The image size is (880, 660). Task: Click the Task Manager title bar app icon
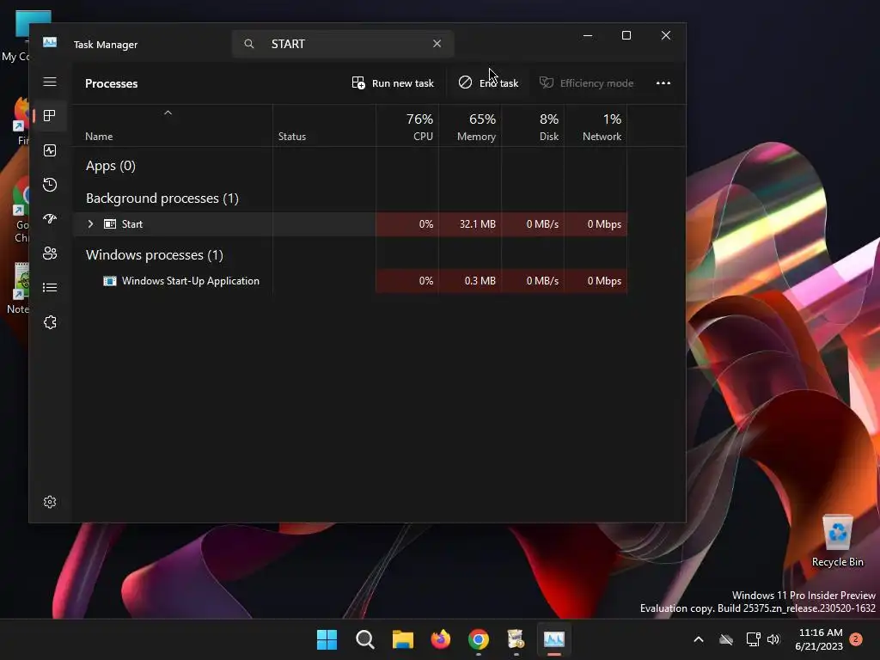click(x=49, y=43)
